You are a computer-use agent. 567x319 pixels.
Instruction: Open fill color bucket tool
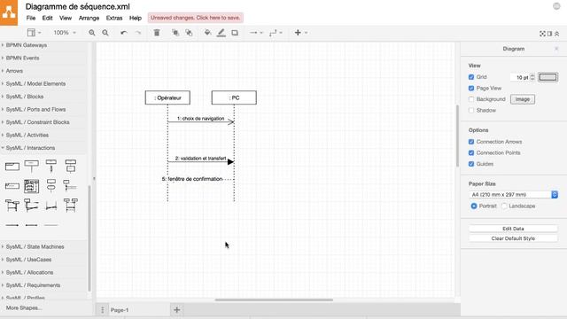[207, 33]
